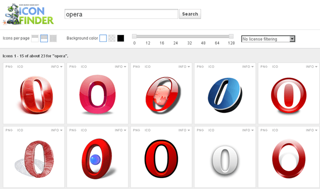Open the blue Opera icon result

pos(225,95)
